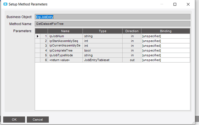The width and height of the screenshot is (199, 125).
Task: Click the Cancel button
Action: coord(38,120)
